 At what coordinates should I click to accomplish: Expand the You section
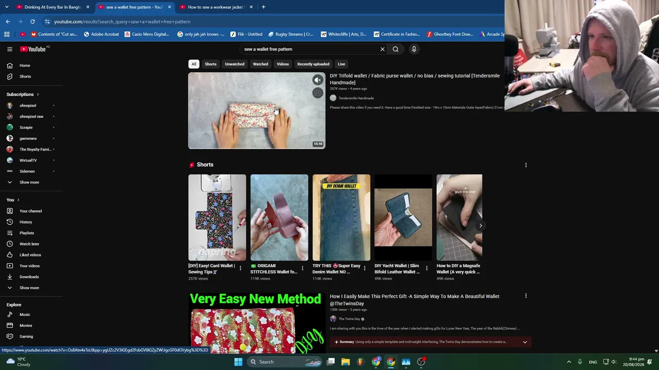pyautogui.click(x=13, y=200)
